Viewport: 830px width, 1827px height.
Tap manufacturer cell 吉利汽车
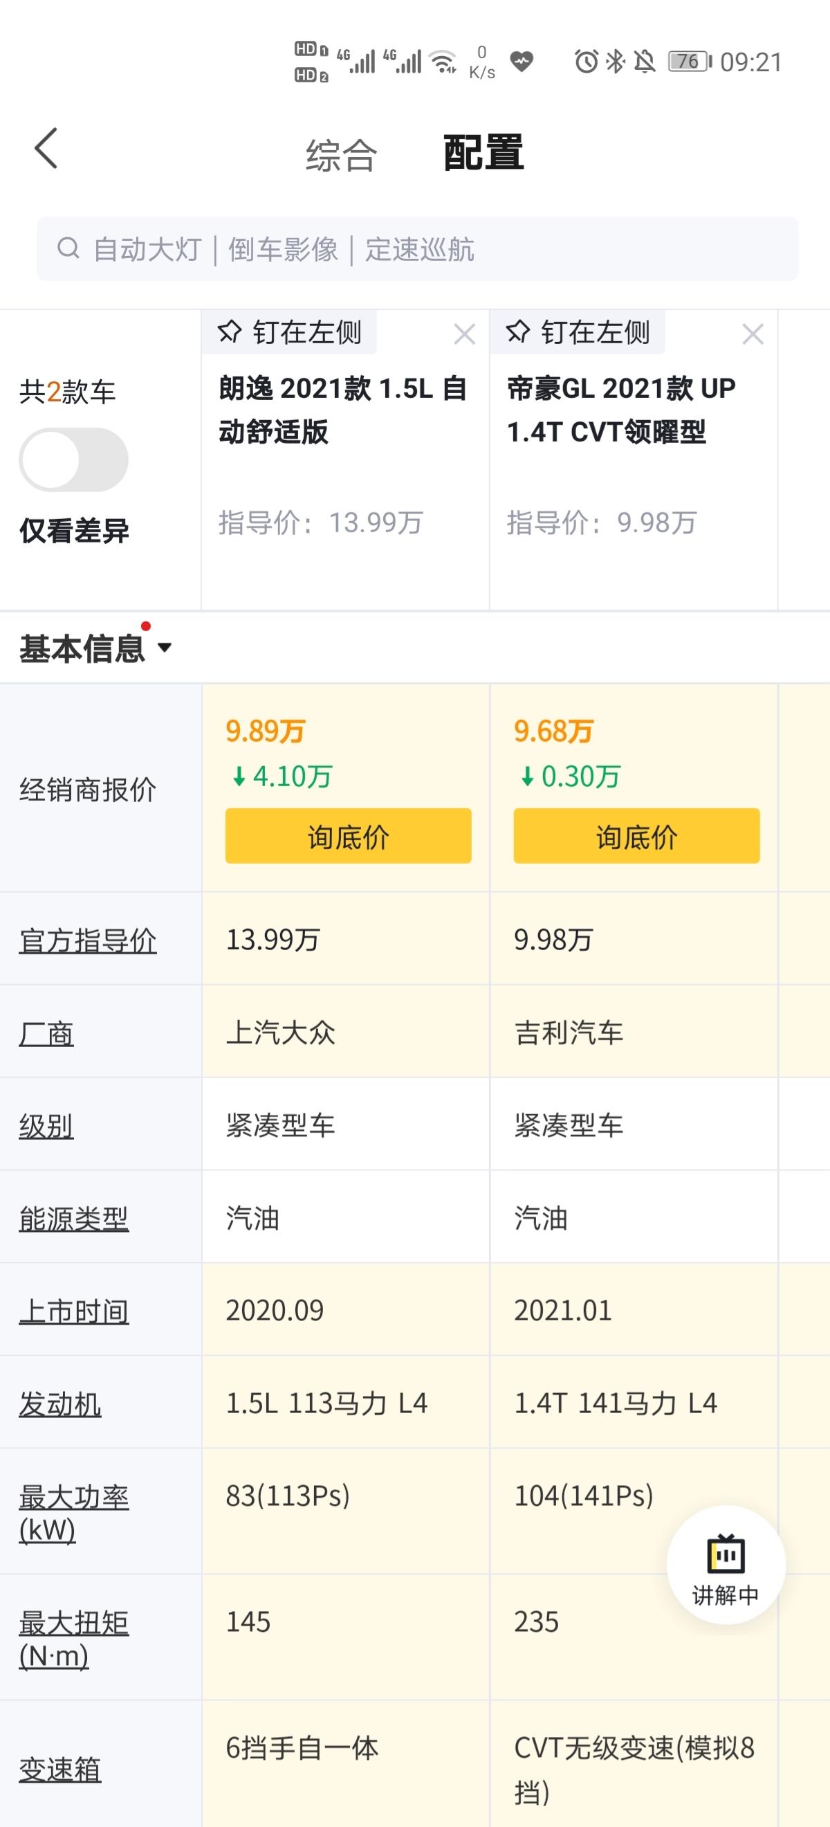(x=569, y=1033)
